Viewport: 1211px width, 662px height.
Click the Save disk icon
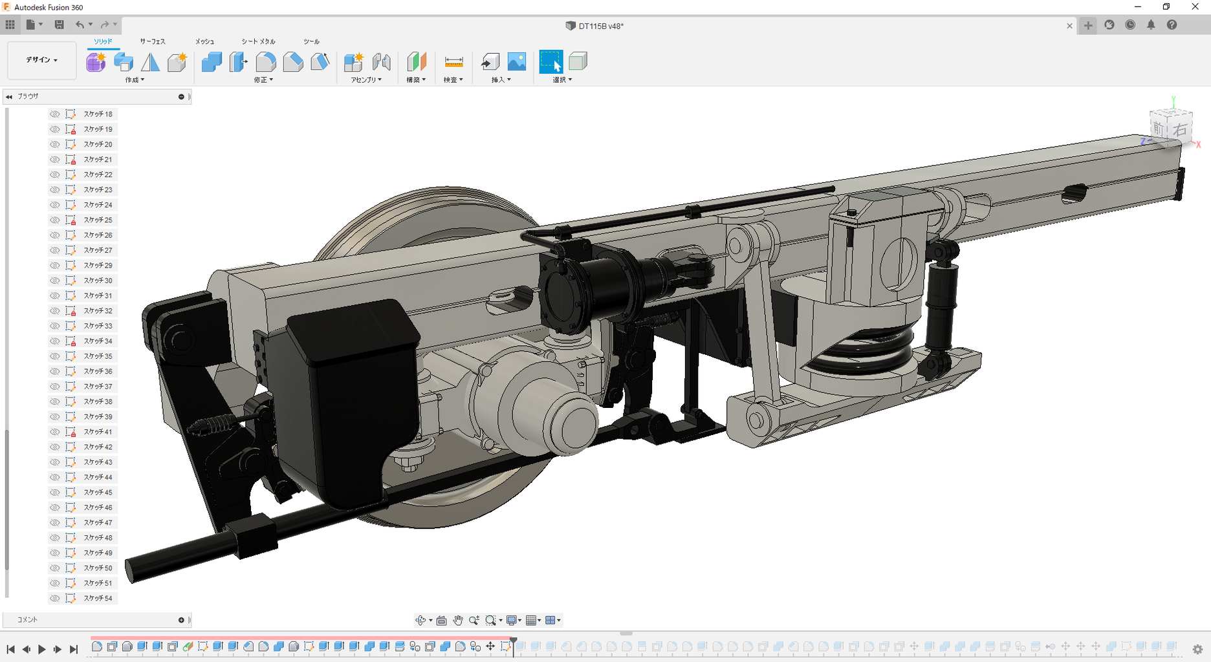click(x=59, y=25)
